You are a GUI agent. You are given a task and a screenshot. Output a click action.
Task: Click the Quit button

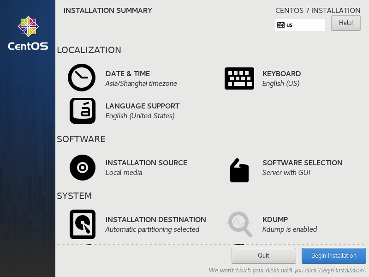point(263,256)
